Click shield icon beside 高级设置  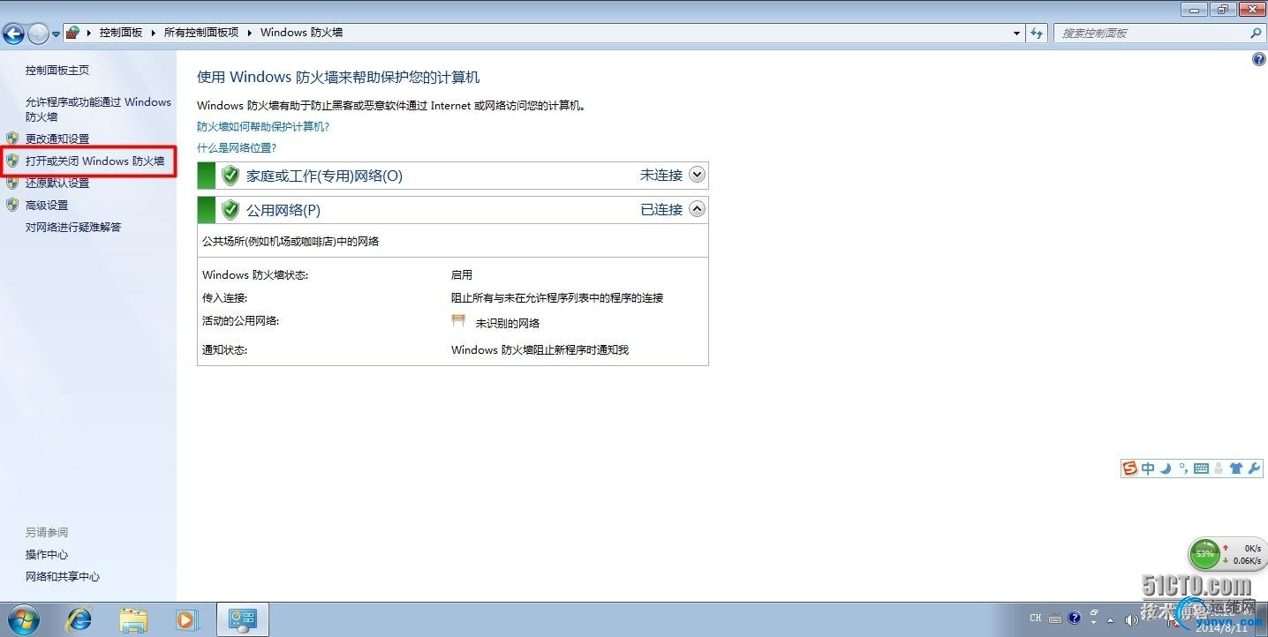tap(12, 206)
